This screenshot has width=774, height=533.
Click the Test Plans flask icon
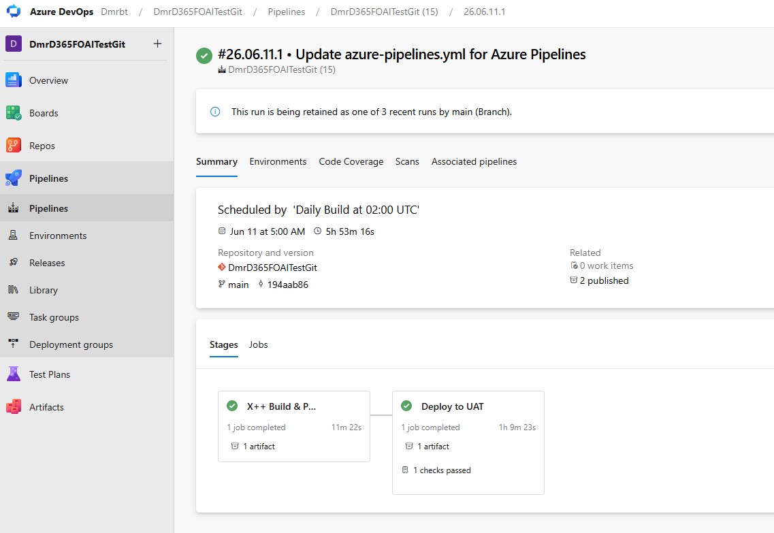click(x=14, y=374)
